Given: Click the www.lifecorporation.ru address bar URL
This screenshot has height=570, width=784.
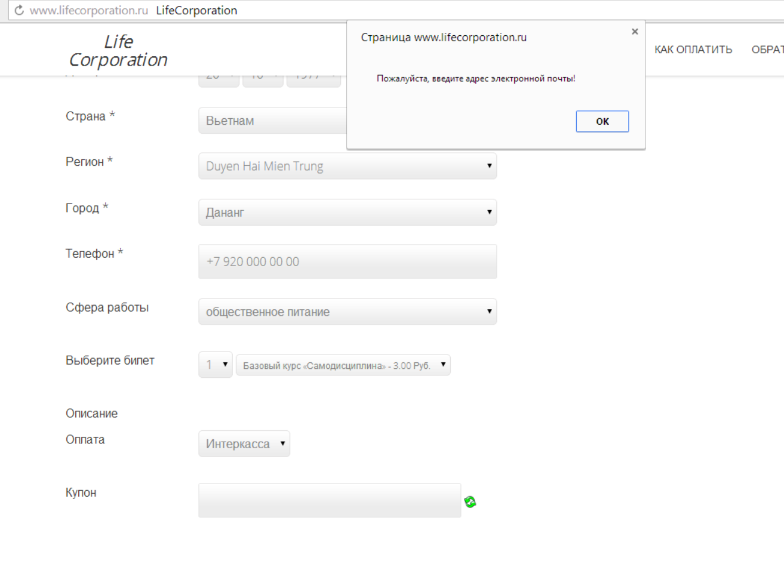Looking at the screenshot, I should coord(89,10).
